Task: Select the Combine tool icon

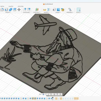Action: 11,10
